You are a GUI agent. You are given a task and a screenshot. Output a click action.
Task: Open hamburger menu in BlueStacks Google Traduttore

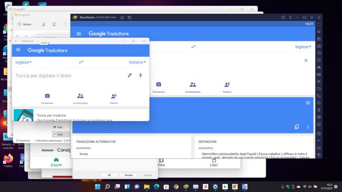[x=79, y=34]
